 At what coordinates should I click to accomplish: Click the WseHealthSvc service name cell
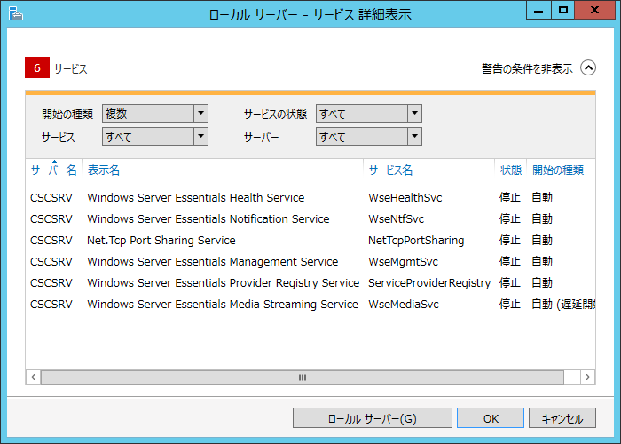[405, 197]
